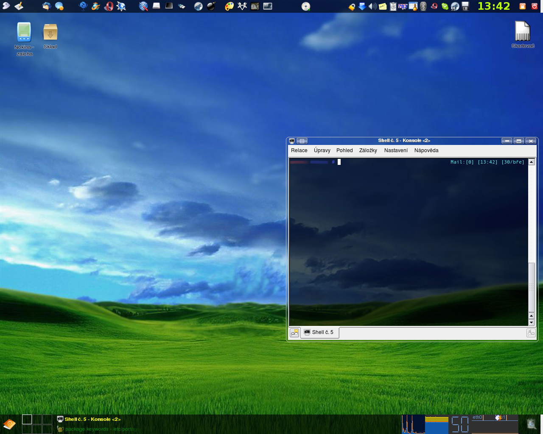Launch the Opera browser from the top panel

(x=109, y=6)
